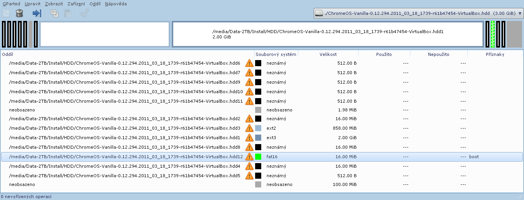Open the Oddíl menu

pyautogui.click(x=95, y=4)
